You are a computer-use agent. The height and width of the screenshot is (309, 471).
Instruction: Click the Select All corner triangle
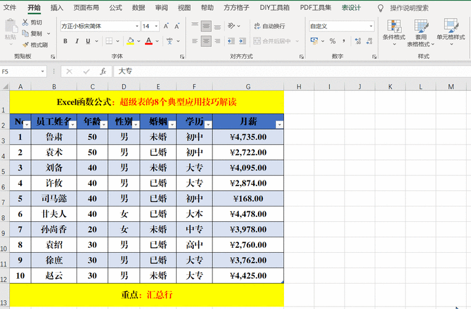[x=6, y=87]
